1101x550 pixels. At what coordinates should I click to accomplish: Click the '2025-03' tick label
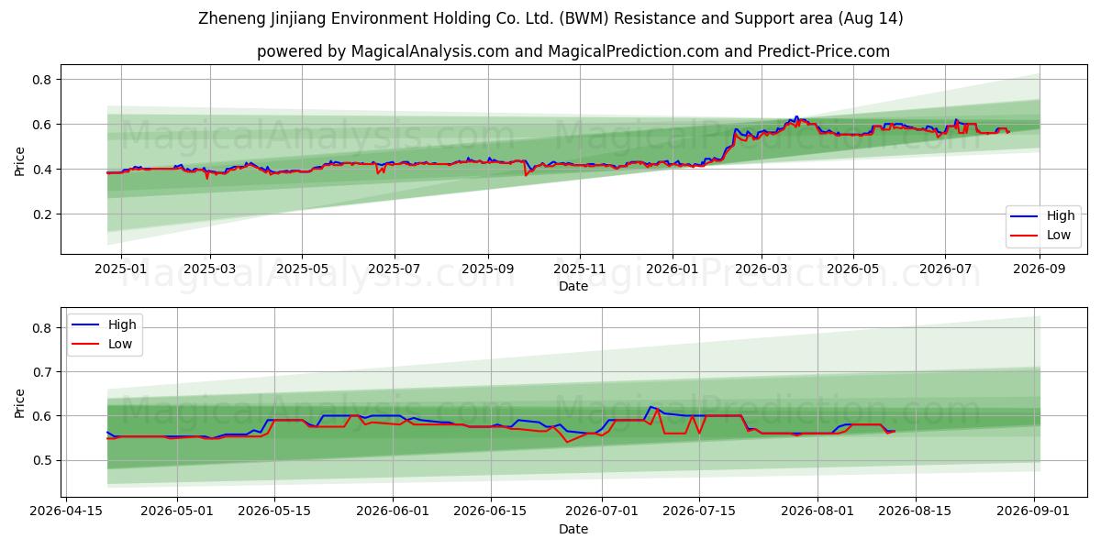(210, 269)
